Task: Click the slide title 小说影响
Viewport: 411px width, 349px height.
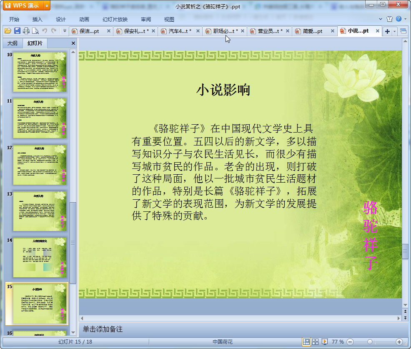Action: click(x=223, y=90)
